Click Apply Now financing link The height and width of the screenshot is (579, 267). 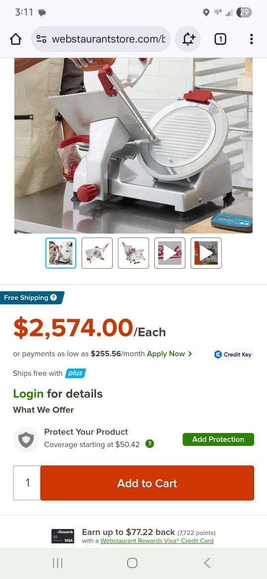(x=169, y=354)
